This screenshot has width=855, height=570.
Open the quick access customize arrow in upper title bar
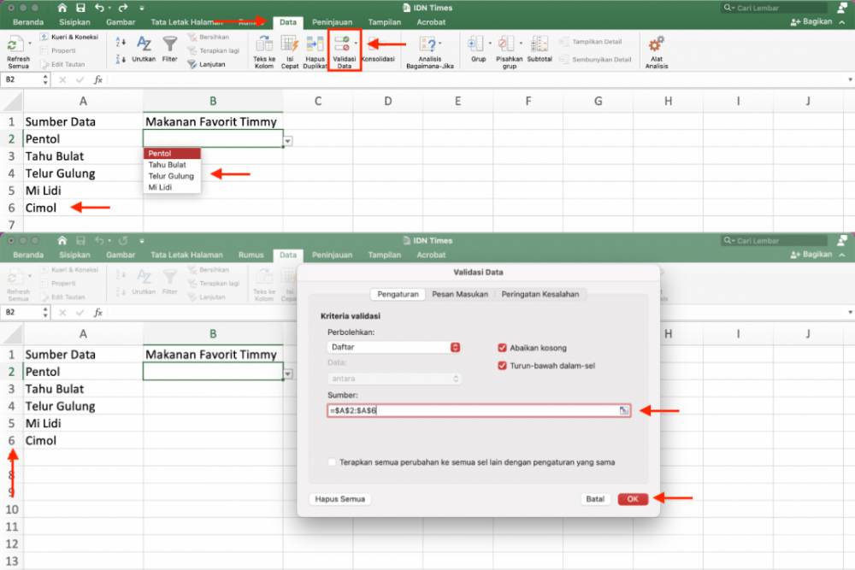point(142,9)
